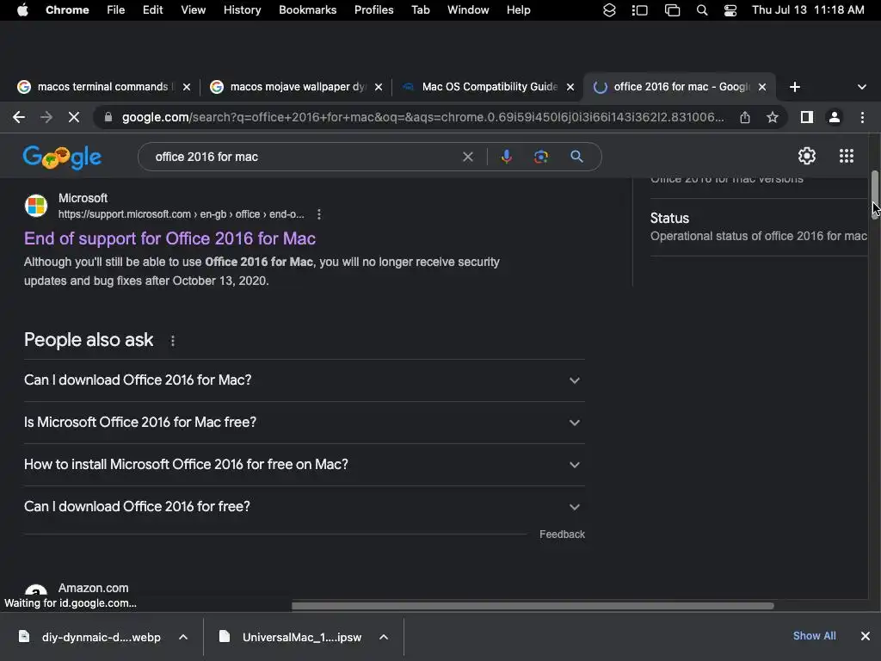Open End of support for Office 2016 link
The width and height of the screenshot is (881, 661).
pyautogui.click(x=169, y=238)
